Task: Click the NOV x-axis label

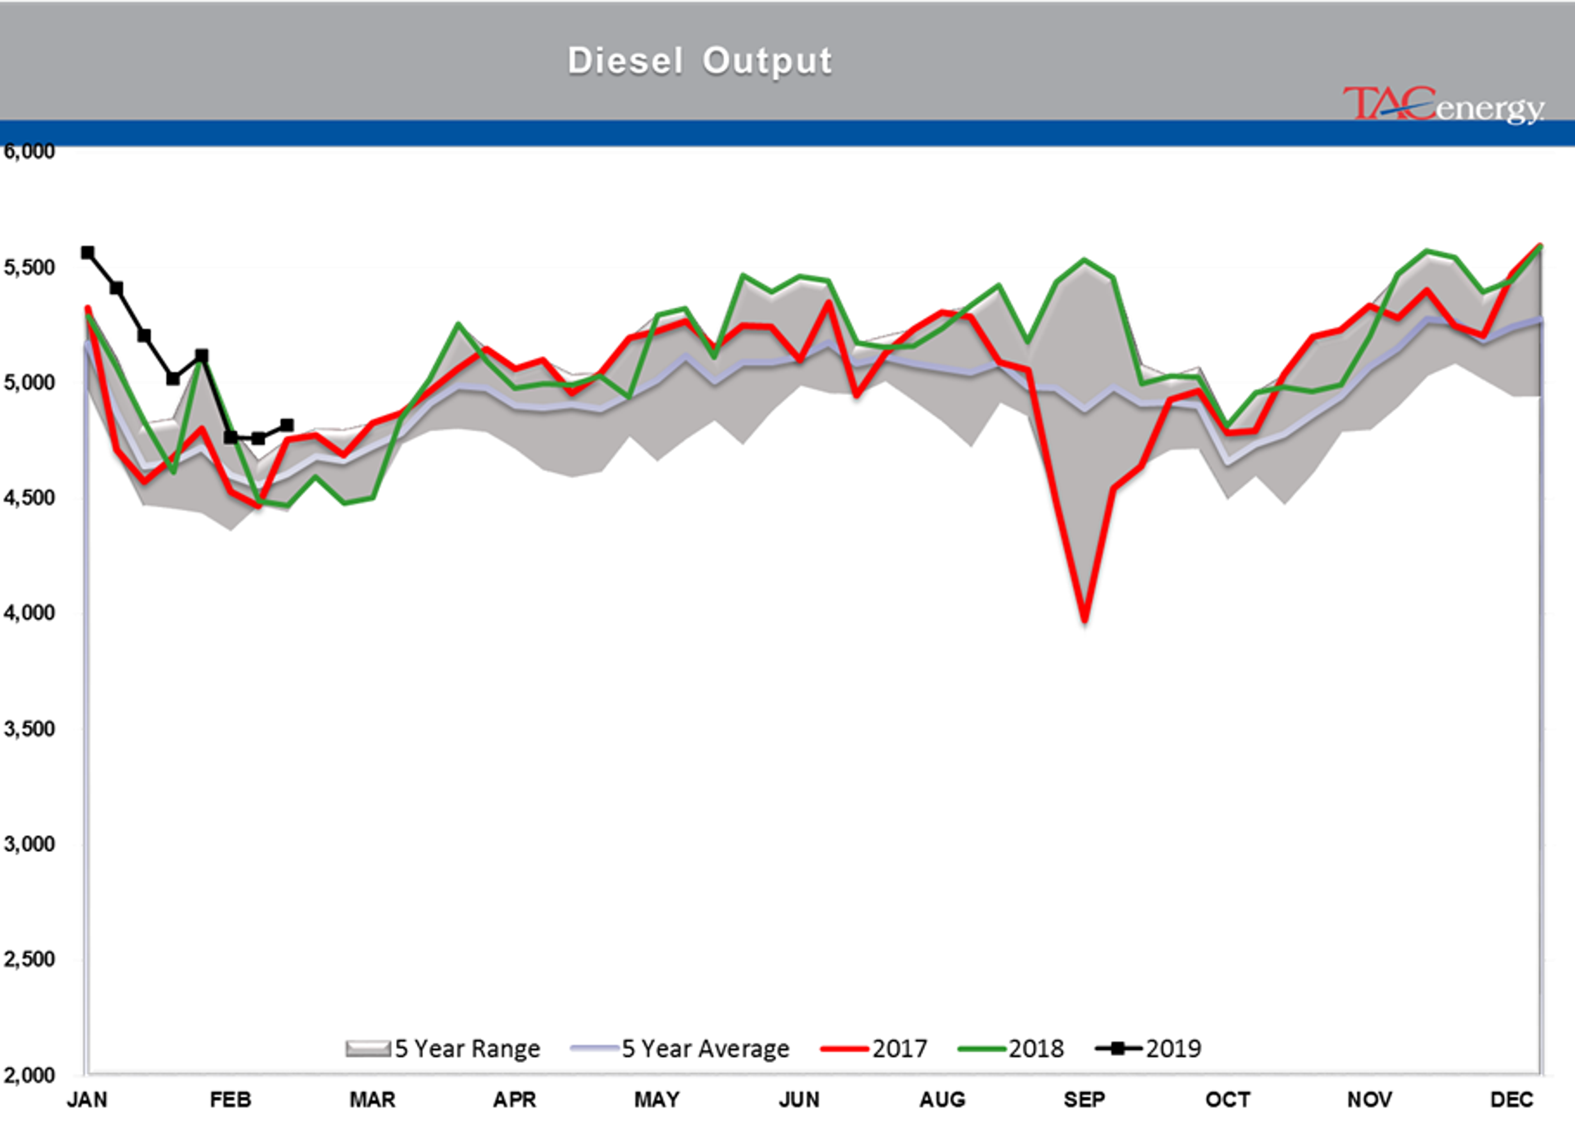Action: pos(1370,1101)
